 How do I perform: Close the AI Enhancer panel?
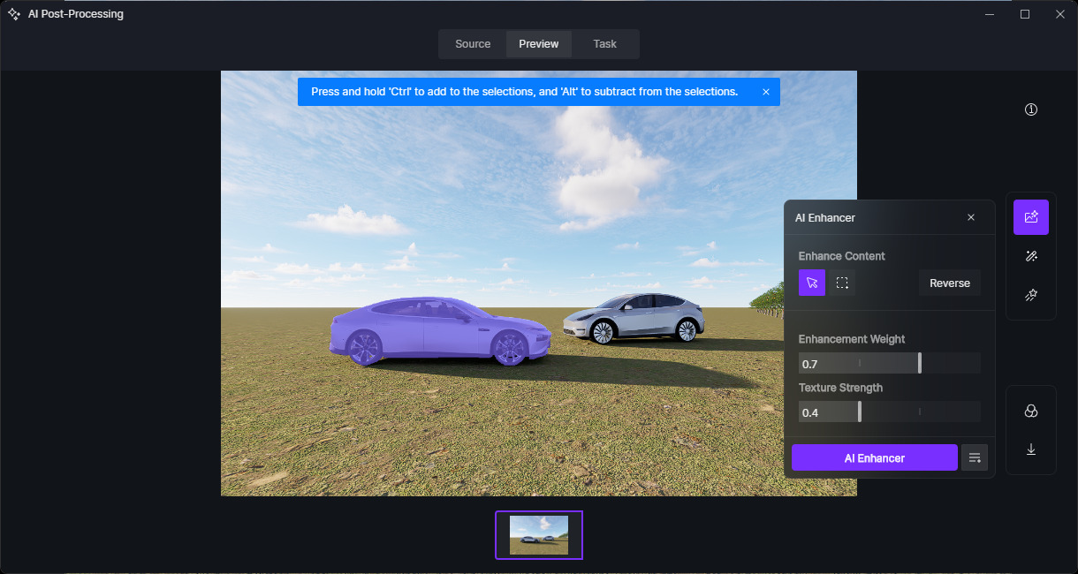(x=971, y=217)
